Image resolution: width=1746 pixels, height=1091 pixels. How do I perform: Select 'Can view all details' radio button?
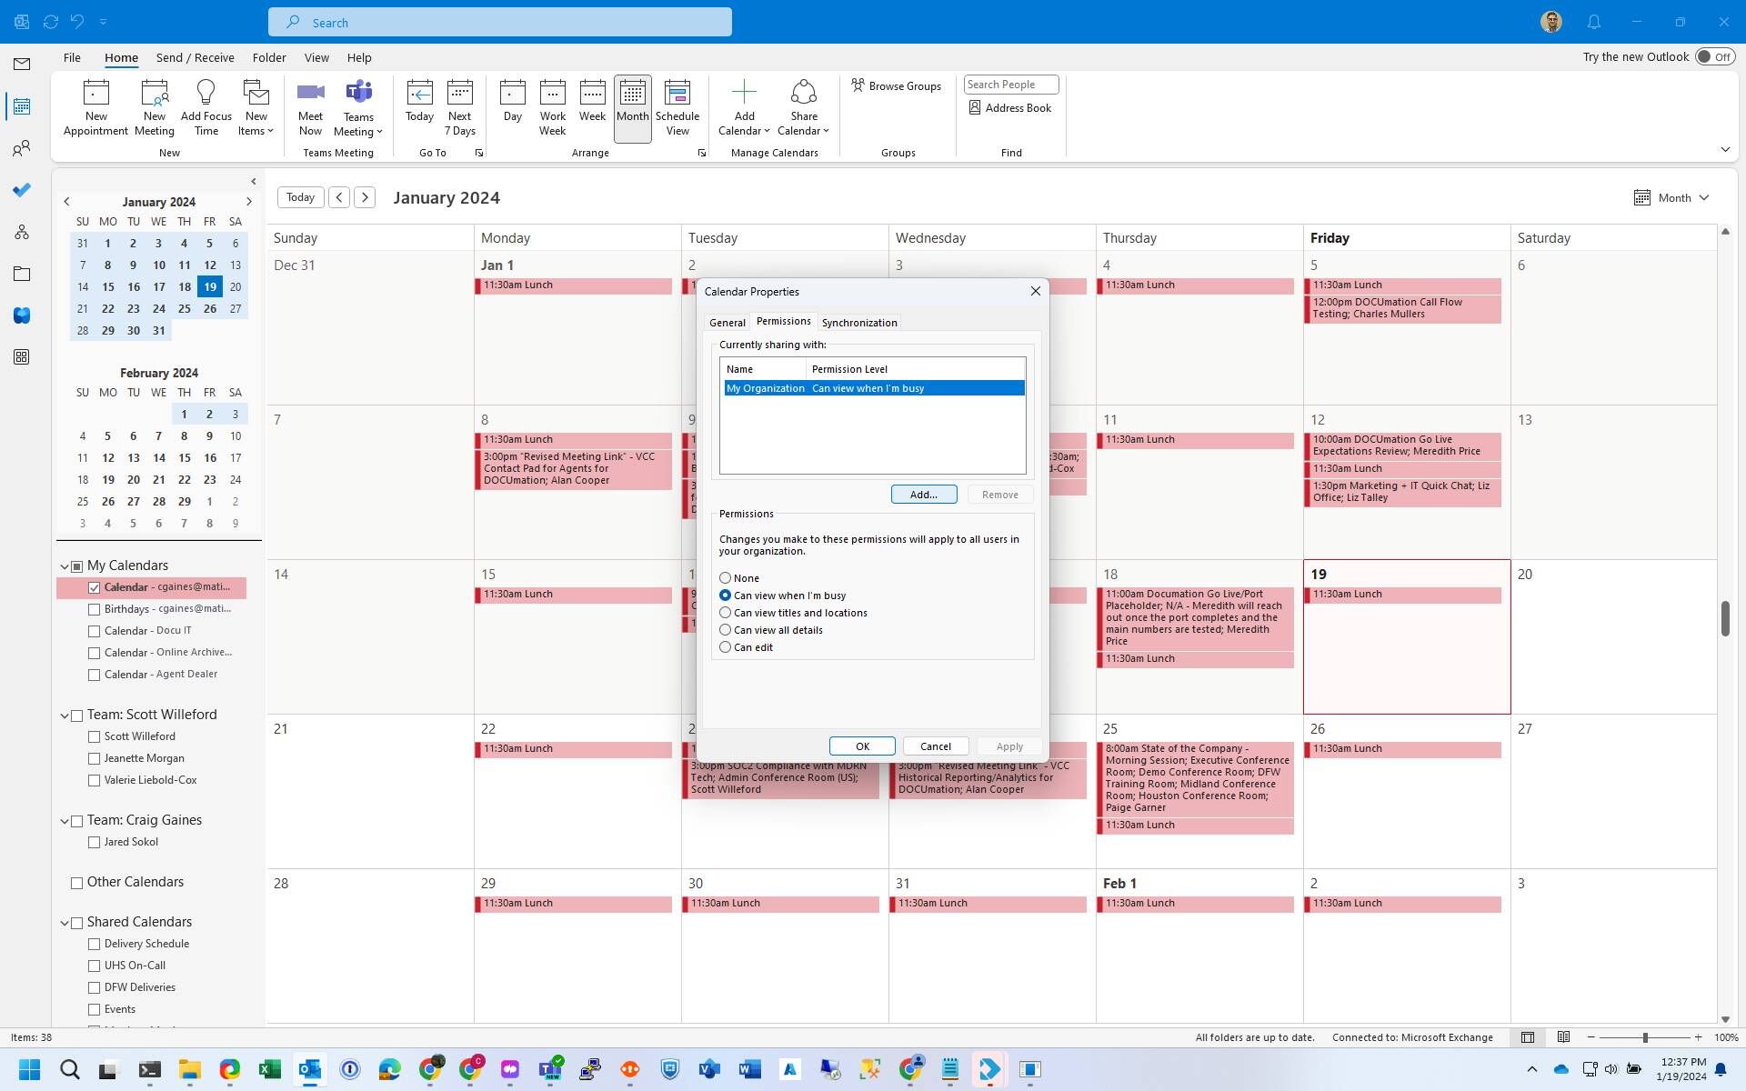pyautogui.click(x=725, y=630)
